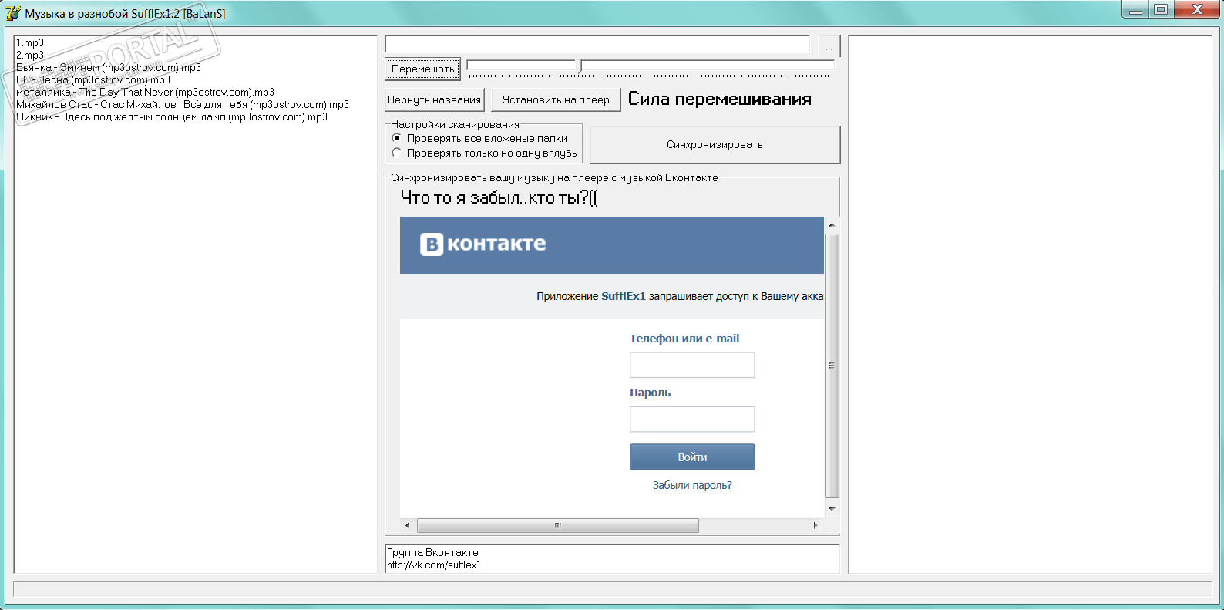Click the up arrow of the VK panel scrollbar

(x=832, y=224)
